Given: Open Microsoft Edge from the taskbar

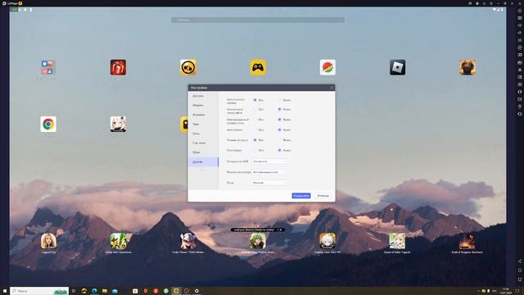Looking at the screenshot, I should [94, 291].
